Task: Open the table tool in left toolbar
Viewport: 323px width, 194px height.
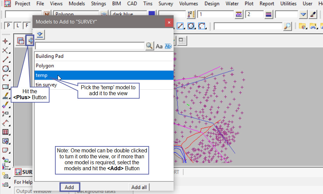Action: pos(5,132)
